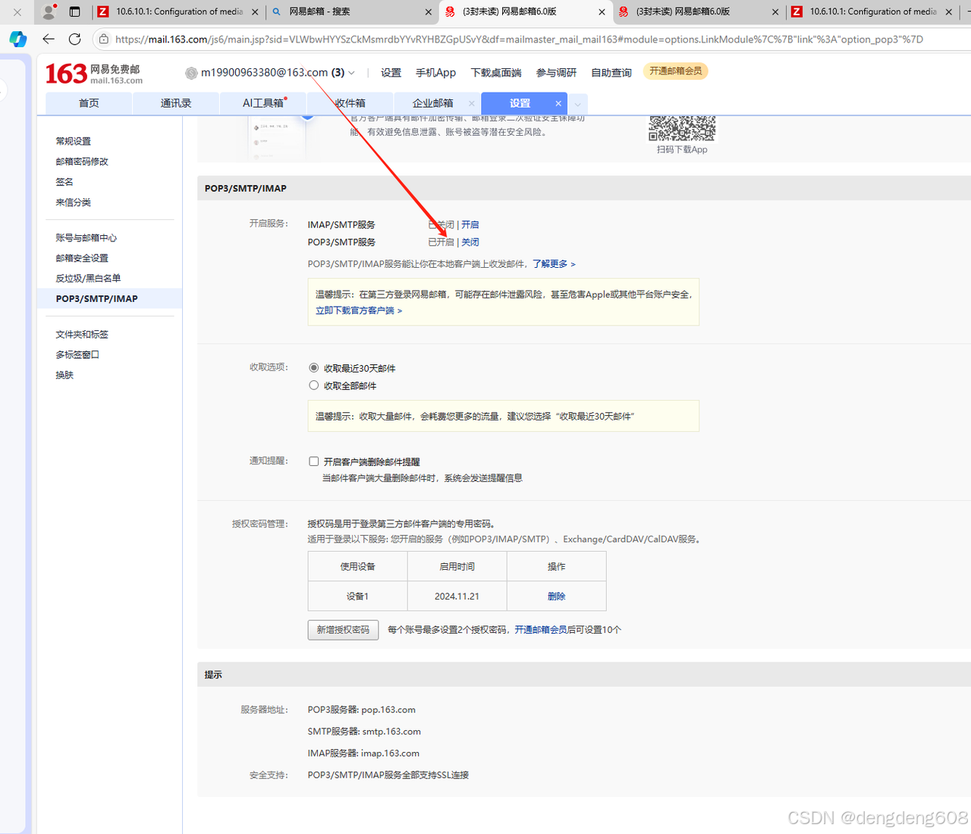Click 新增授权密码 button

click(x=343, y=630)
